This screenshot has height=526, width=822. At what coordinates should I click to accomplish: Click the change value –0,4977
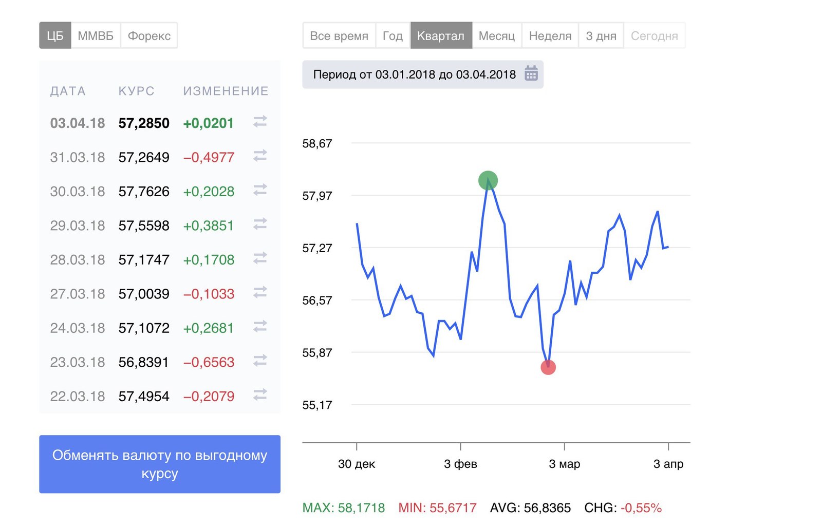[209, 157]
